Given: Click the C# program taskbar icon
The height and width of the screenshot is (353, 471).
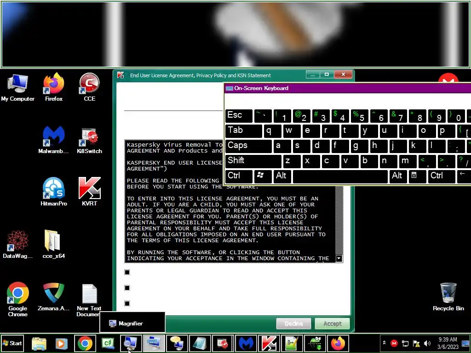Looking at the screenshot, I should coord(108,343).
